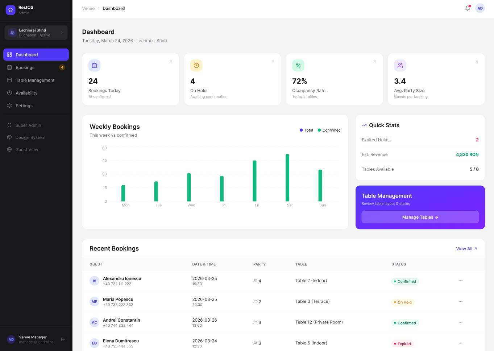The height and width of the screenshot is (351, 494).
Task: Click the On Hold status badge
Action: 403,302
